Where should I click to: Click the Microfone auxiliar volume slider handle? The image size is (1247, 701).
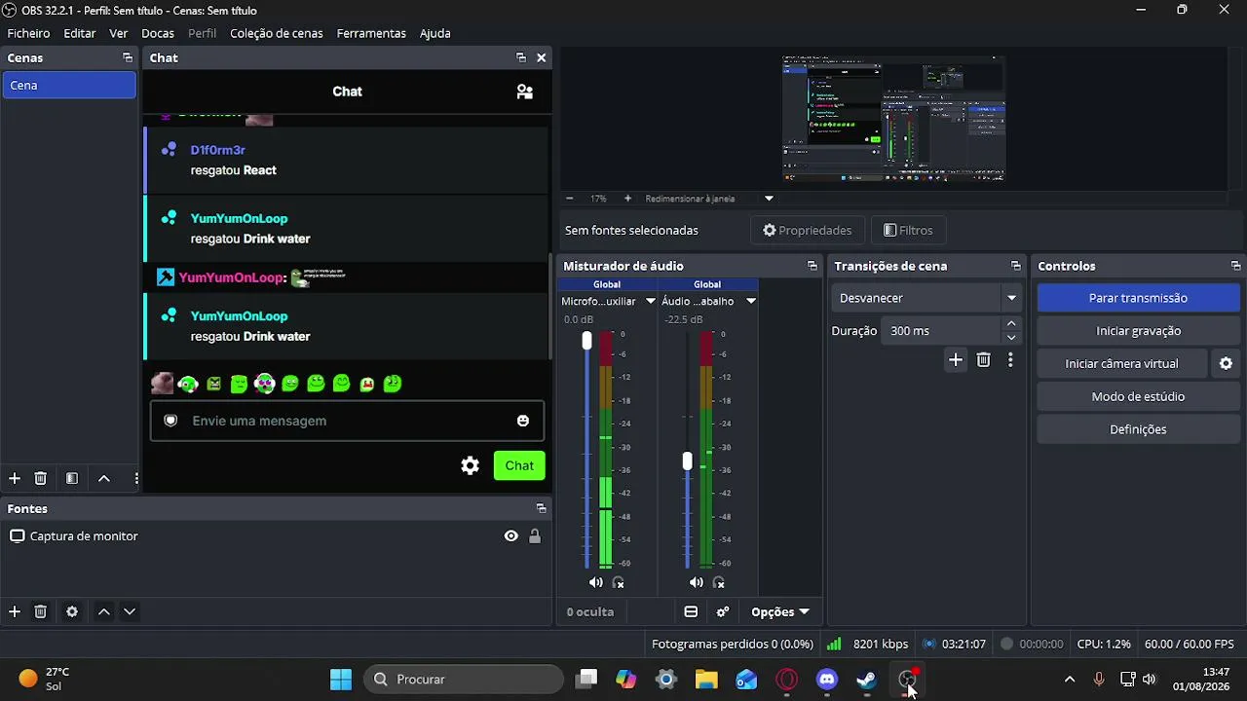pos(586,341)
